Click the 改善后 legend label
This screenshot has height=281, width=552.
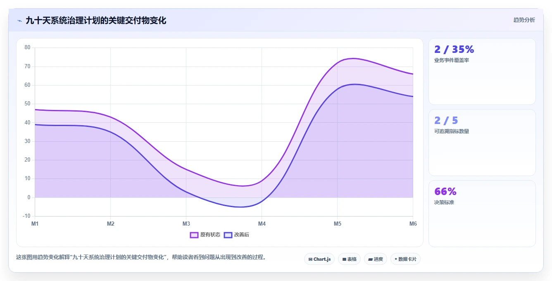click(242, 235)
